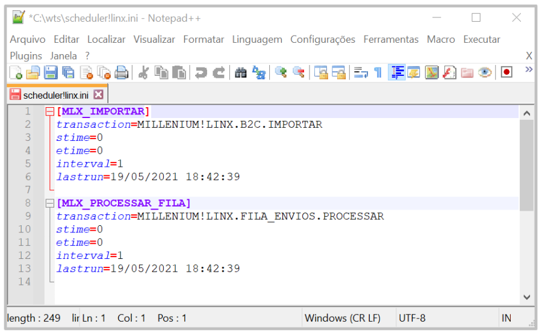Image resolution: width=542 pixels, height=333 pixels.
Task: Cut selection with the scissors icon
Action: pyautogui.click(x=143, y=73)
